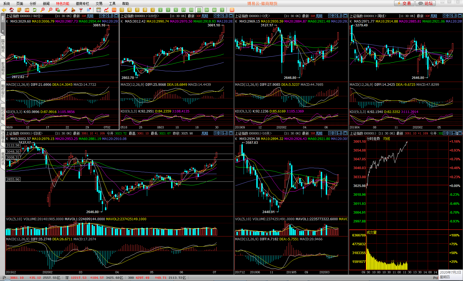Viewport: 463px width, 281px height.
Task: Open the 国内期货 sidebar tab
Action: pos(3,46)
